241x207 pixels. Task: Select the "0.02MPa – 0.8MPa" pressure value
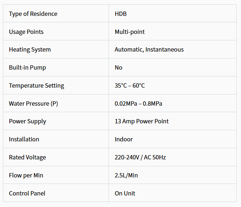pyautogui.click(x=138, y=103)
